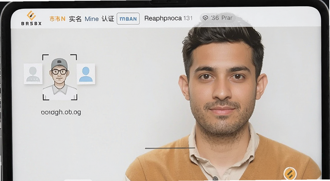Image resolution: width=330 pixels, height=181 pixels.
Task: Choose the cartoon avatar with cap and glasses
Action: 60,77
